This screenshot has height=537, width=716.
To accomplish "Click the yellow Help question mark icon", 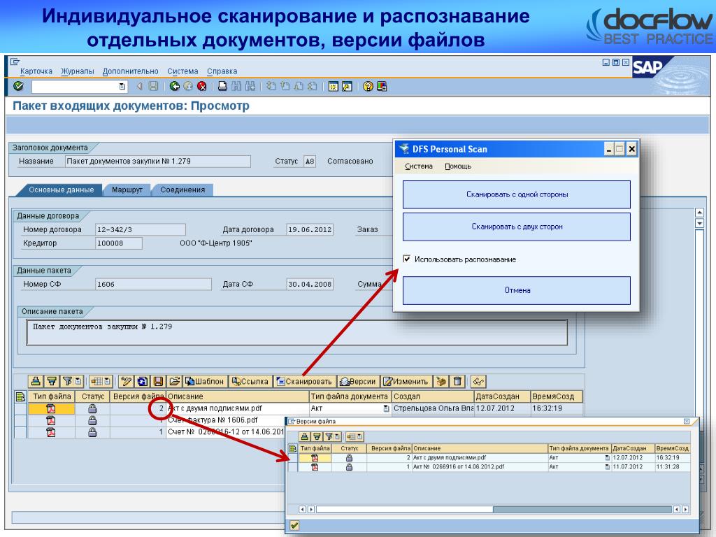I will [368, 86].
